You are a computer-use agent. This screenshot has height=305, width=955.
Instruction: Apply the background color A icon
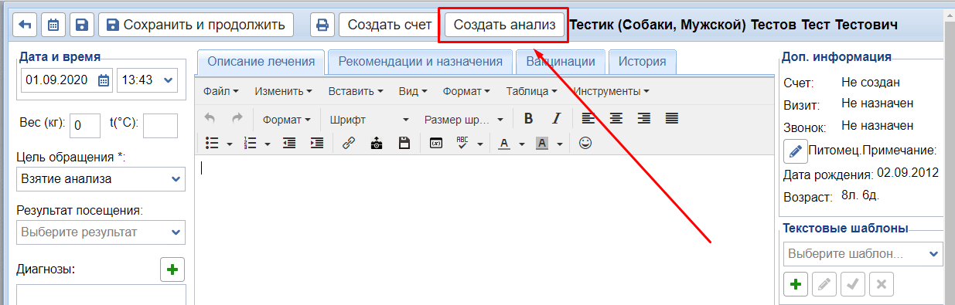542,143
